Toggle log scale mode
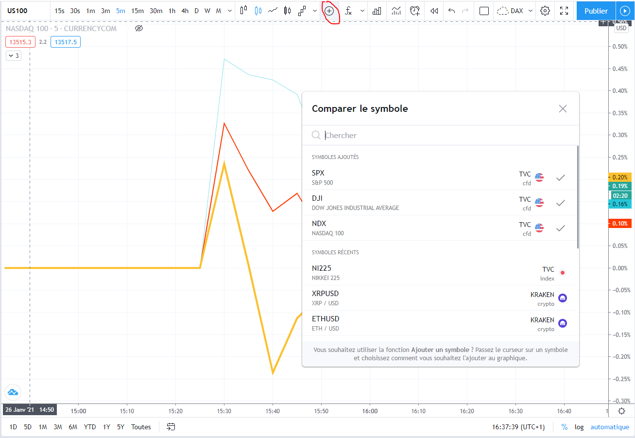This screenshot has height=438, width=635. (579, 427)
